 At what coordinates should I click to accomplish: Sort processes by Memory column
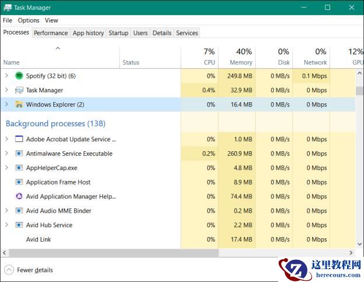(x=237, y=58)
